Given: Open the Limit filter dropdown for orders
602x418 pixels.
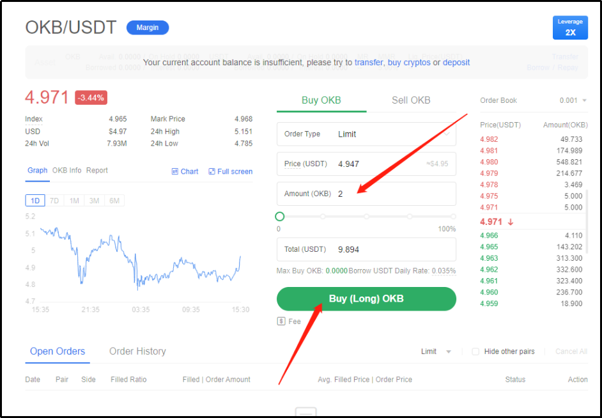Looking at the screenshot, I should [436, 352].
